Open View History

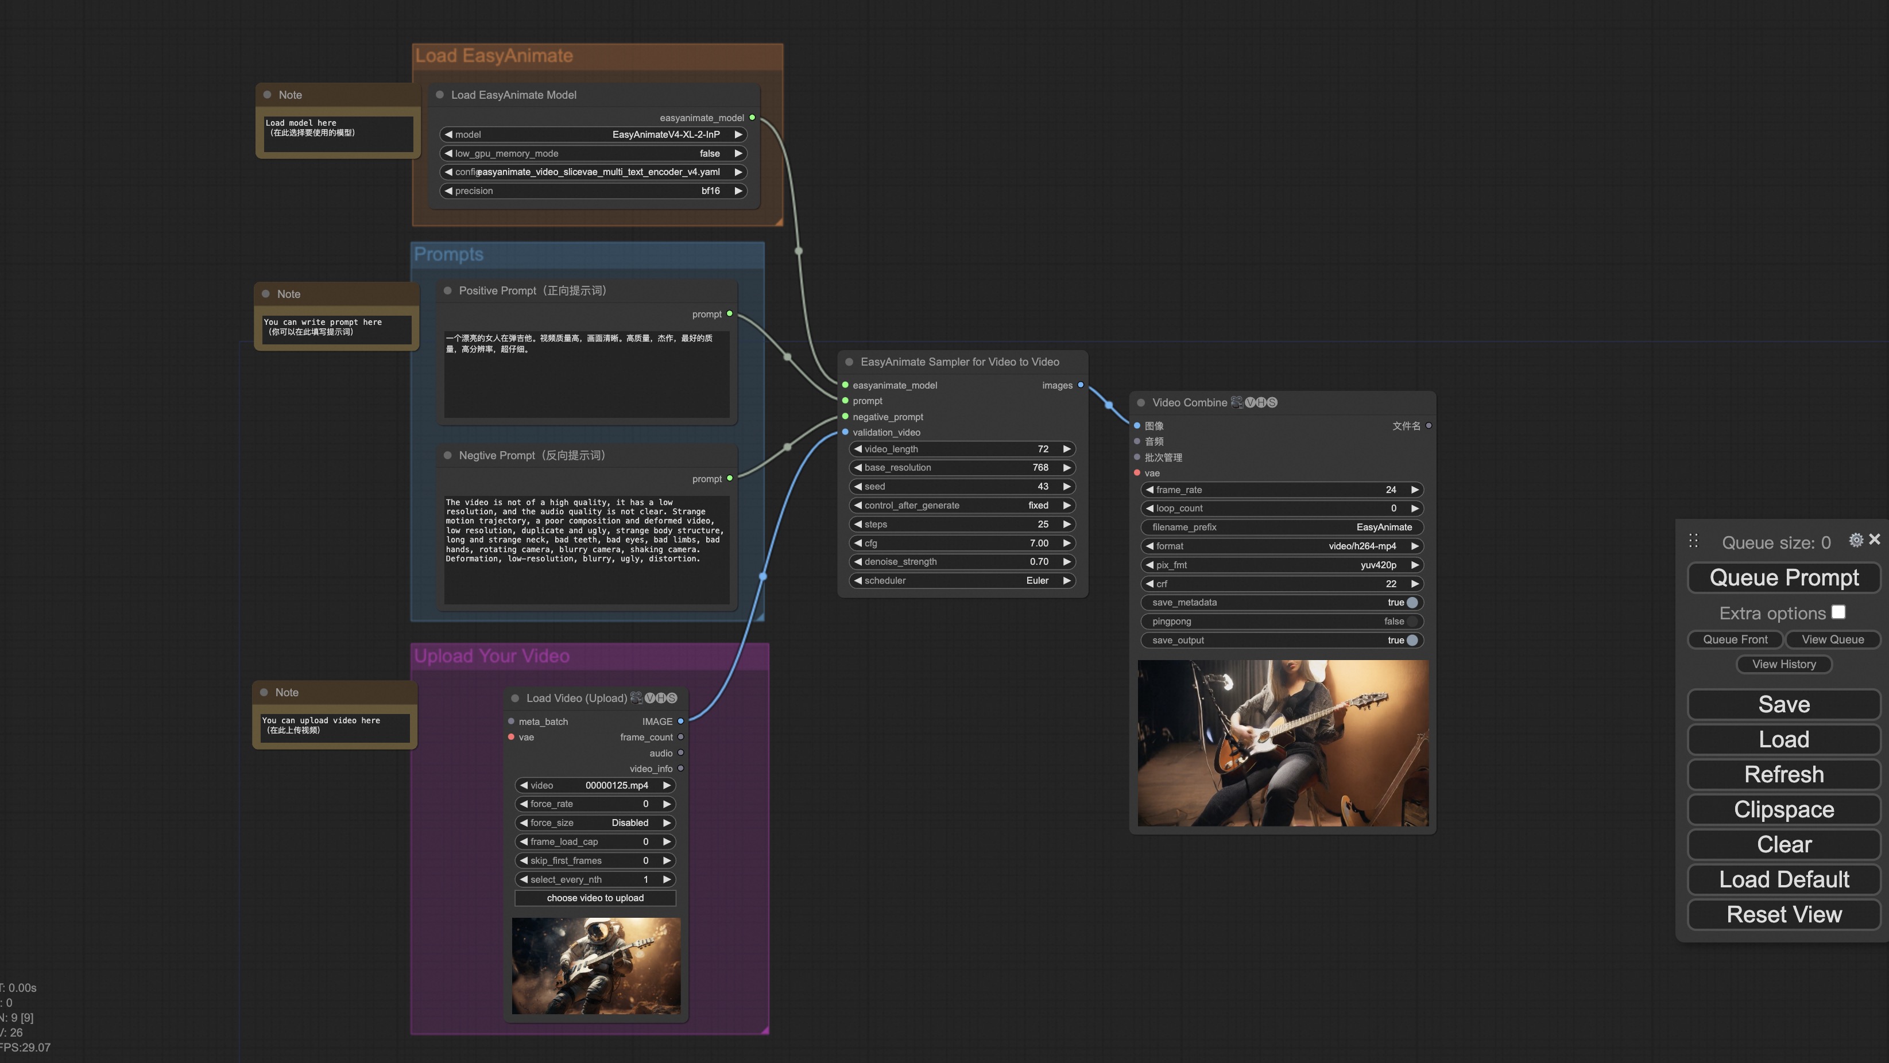(1783, 664)
